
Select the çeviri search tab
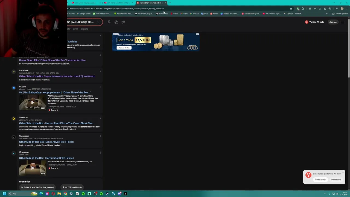pyautogui.click(x=75, y=29)
